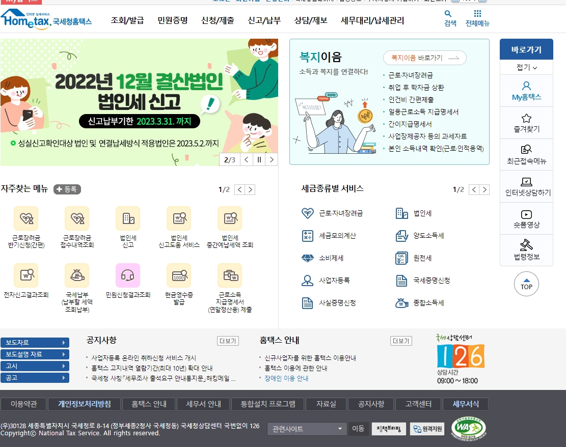Viewport: 566px width, 447px height.
Task: Go to previous 자주찾는 메뉴 page
Action: pyautogui.click(x=239, y=189)
